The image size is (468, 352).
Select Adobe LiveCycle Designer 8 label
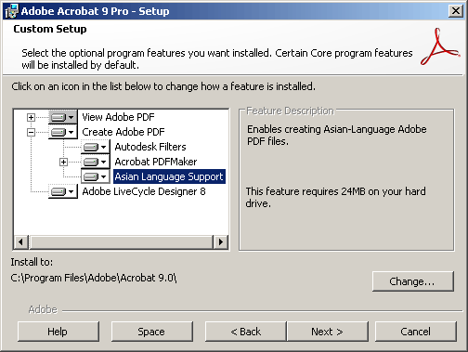tap(144, 191)
